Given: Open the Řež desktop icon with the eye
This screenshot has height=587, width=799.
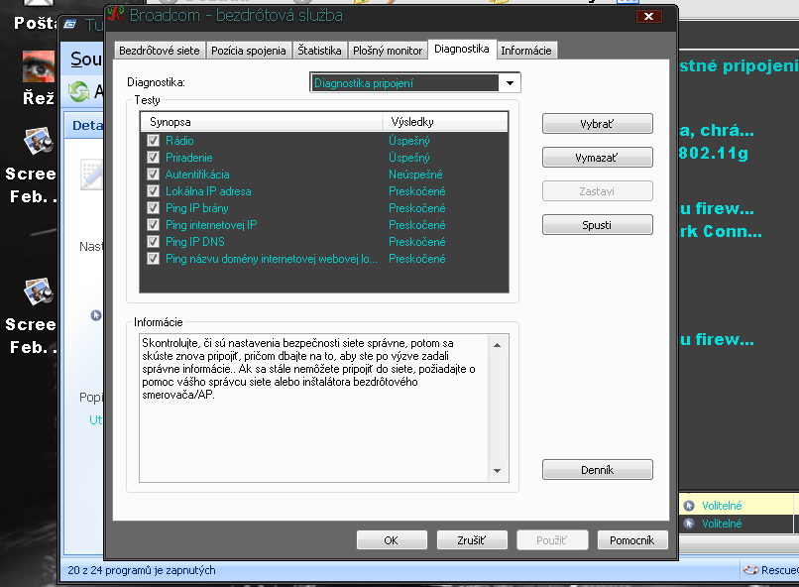Looking at the screenshot, I should pyautogui.click(x=39, y=67).
